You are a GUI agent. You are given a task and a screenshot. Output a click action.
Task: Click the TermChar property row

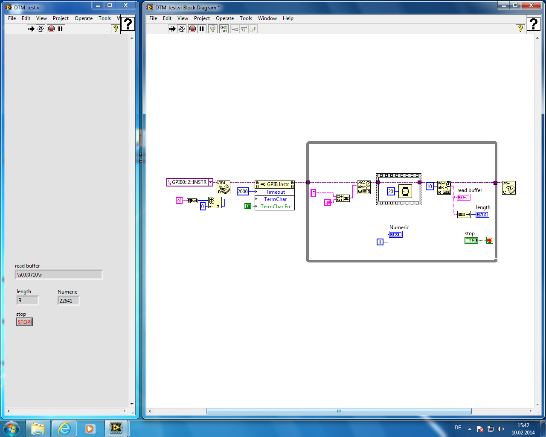point(275,199)
